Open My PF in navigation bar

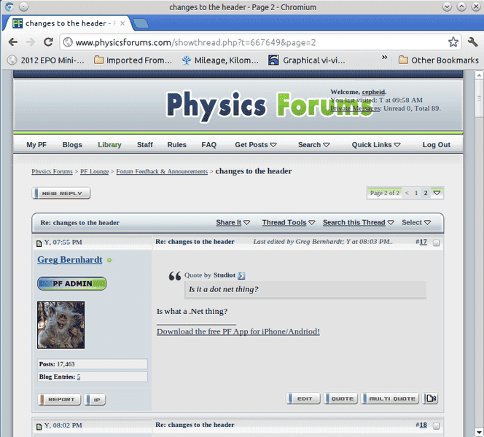(36, 145)
